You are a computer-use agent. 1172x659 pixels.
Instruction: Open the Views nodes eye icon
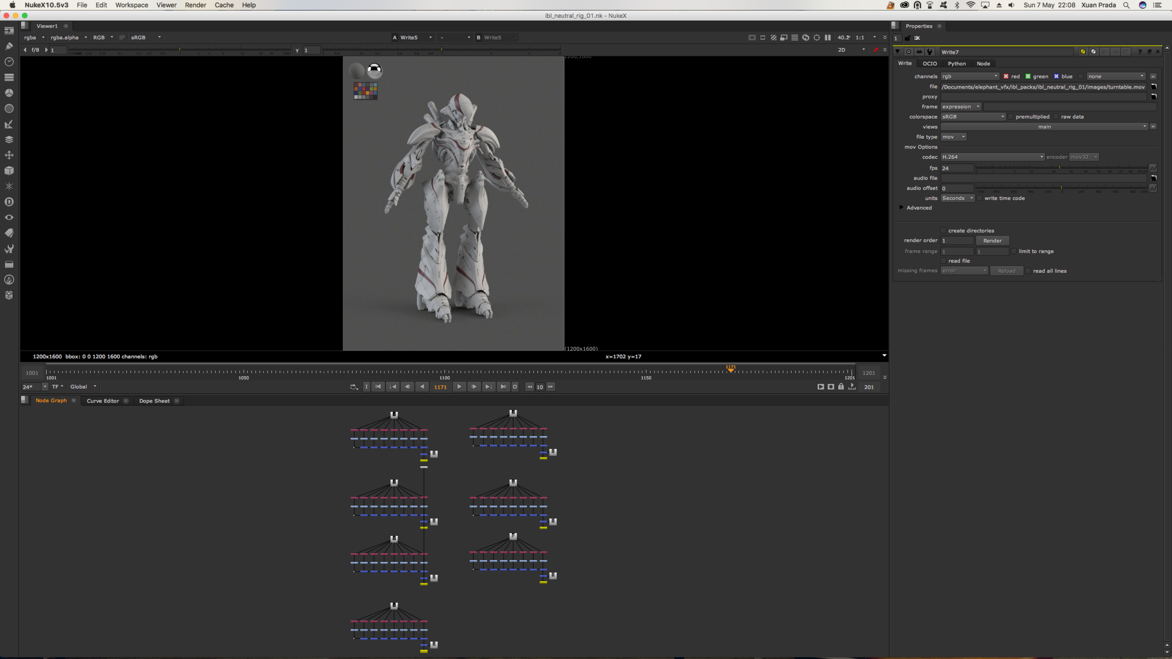pos(9,217)
